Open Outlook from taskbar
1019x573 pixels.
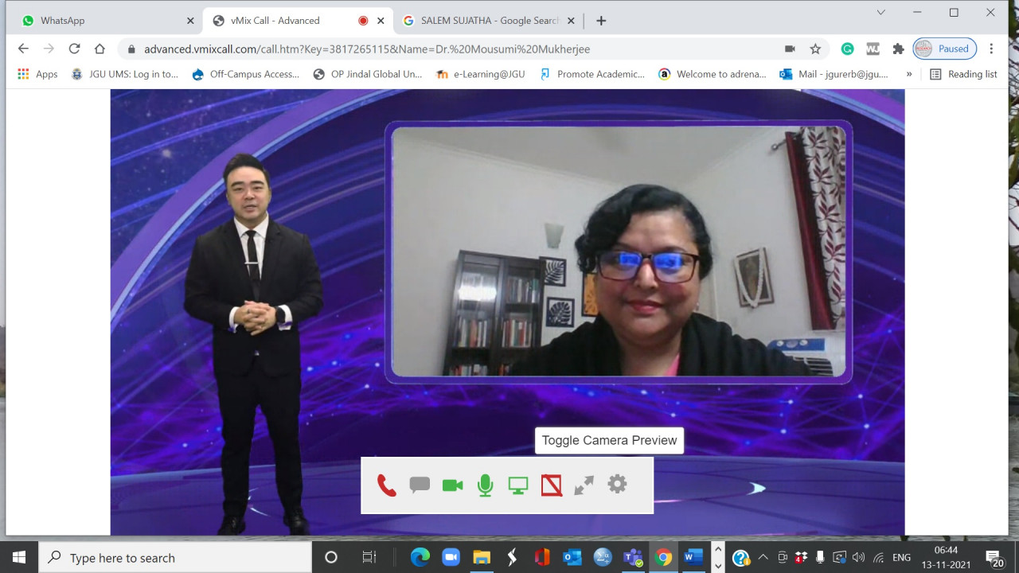572,557
